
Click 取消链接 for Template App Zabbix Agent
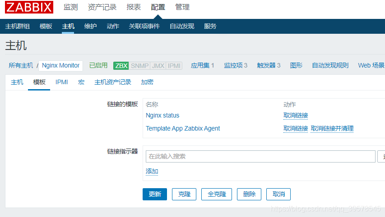click(x=296, y=128)
